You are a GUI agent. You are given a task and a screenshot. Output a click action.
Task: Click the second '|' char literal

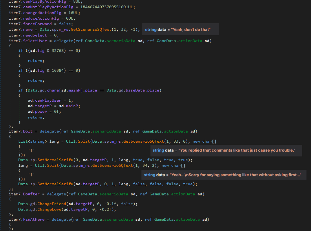pos(31,174)
